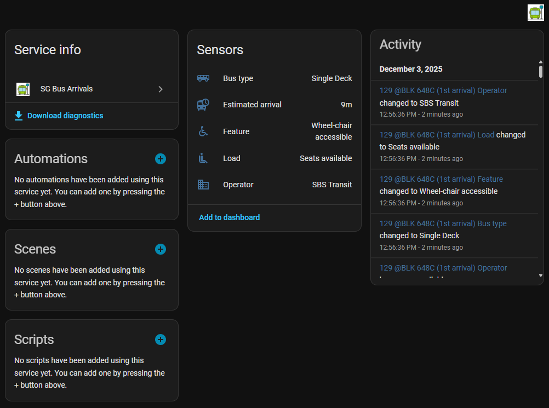Open the 129 @BLK 648C Load activity link
The height and width of the screenshot is (408, 549).
coord(437,135)
